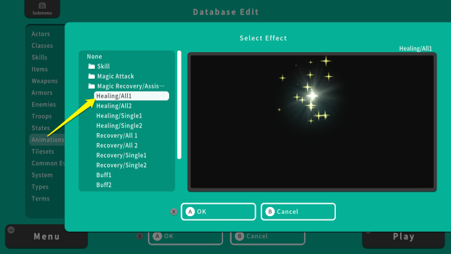Cancel the Select Effect dialog

[298, 212]
